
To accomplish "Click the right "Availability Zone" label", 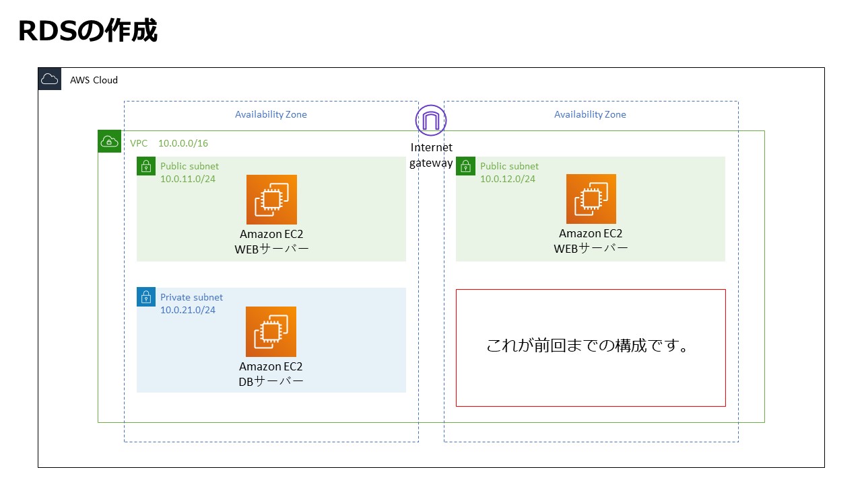I will pyautogui.click(x=590, y=114).
